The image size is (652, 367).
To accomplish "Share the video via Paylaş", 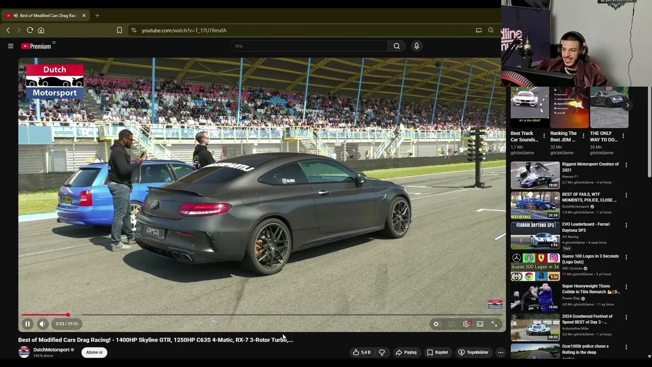I will [x=406, y=352].
